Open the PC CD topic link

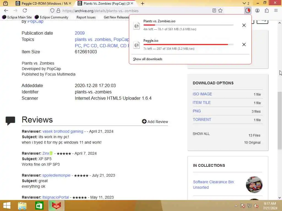point(90,46)
